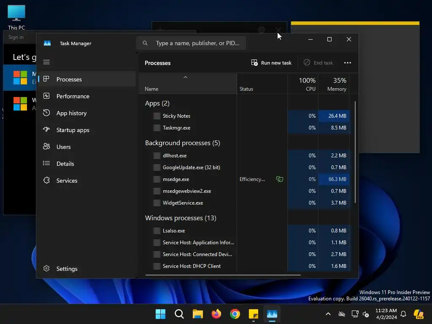Select the GoogleUpdate.exe (32 bit) row
Screen dimensions: 432x324
tap(244, 167)
